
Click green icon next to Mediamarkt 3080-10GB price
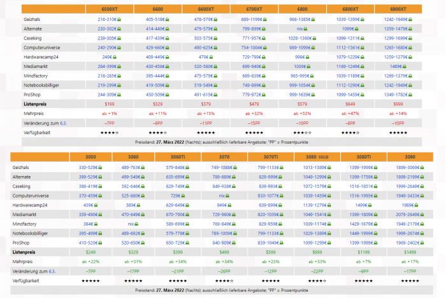[329, 215]
